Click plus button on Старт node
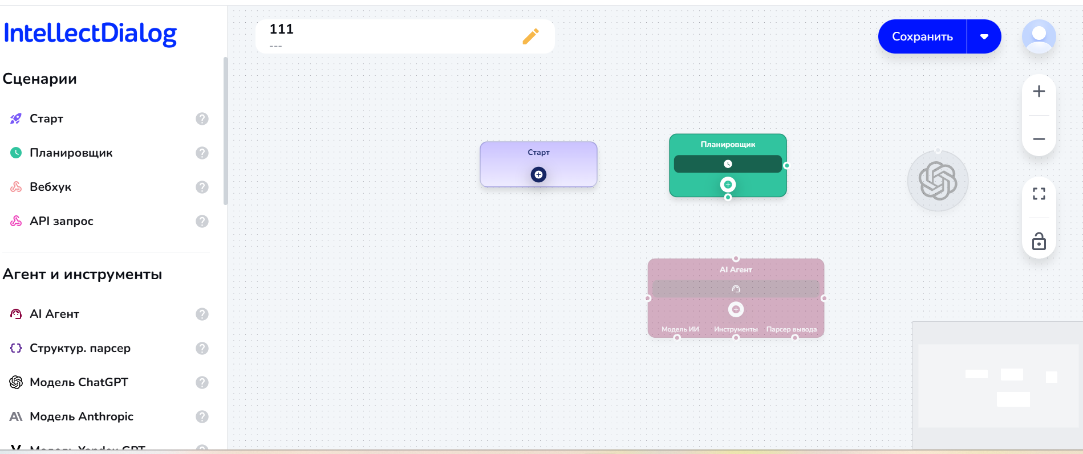Screen dimensions: 1083x454 click(538, 174)
